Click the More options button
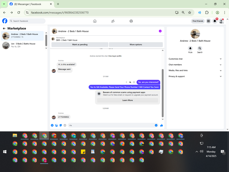 (136, 44)
